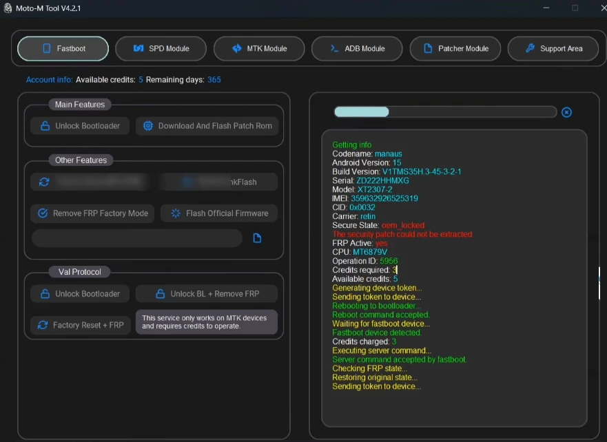
Task: Open the Support Area tab
Action: (553, 49)
